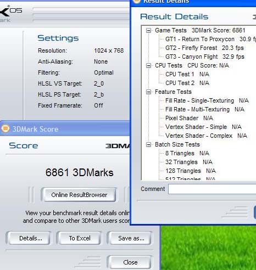Click the Fixed Framerate value Off

(98, 105)
